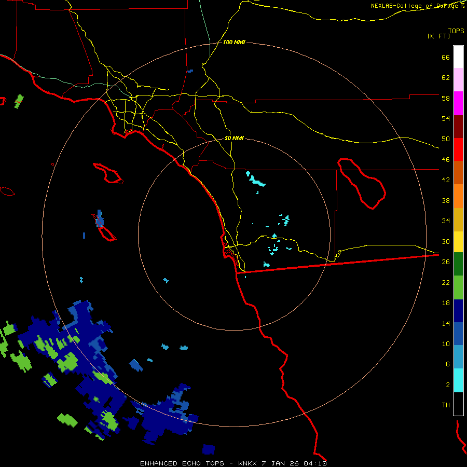
Task: Click the "38" scale value
Action: [446, 200]
